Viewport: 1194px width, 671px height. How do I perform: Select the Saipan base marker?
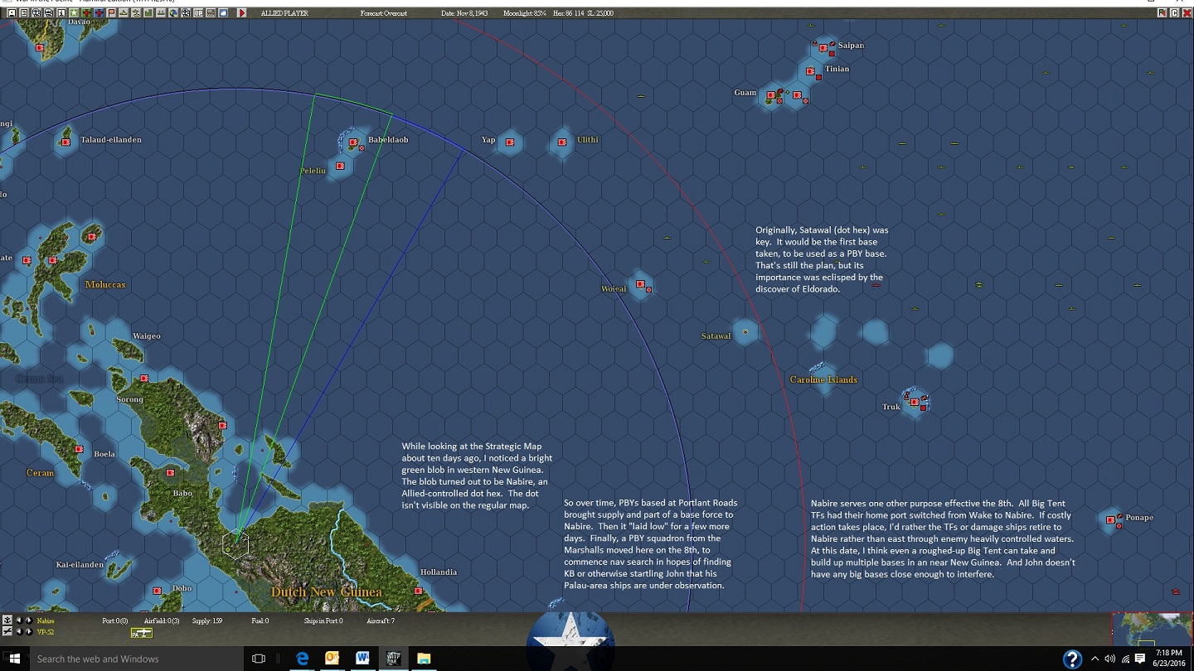click(x=823, y=48)
